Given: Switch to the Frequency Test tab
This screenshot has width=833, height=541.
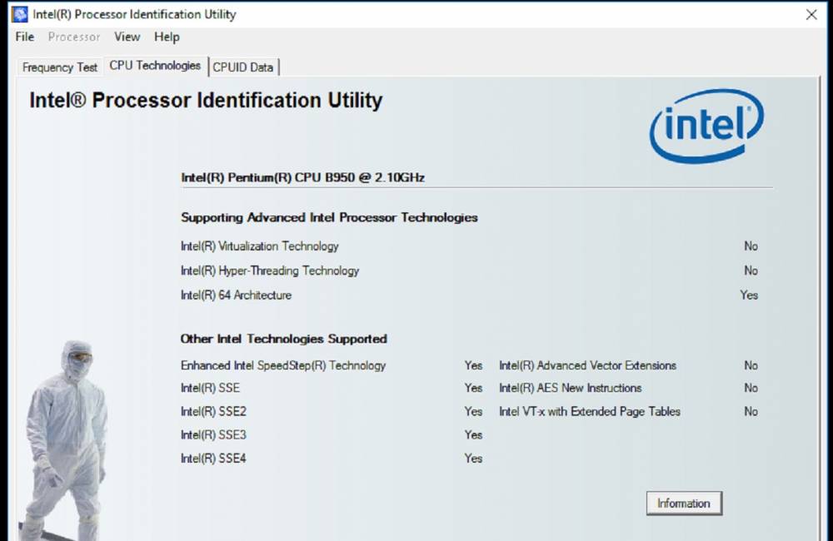Looking at the screenshot, I should [59, 67].
